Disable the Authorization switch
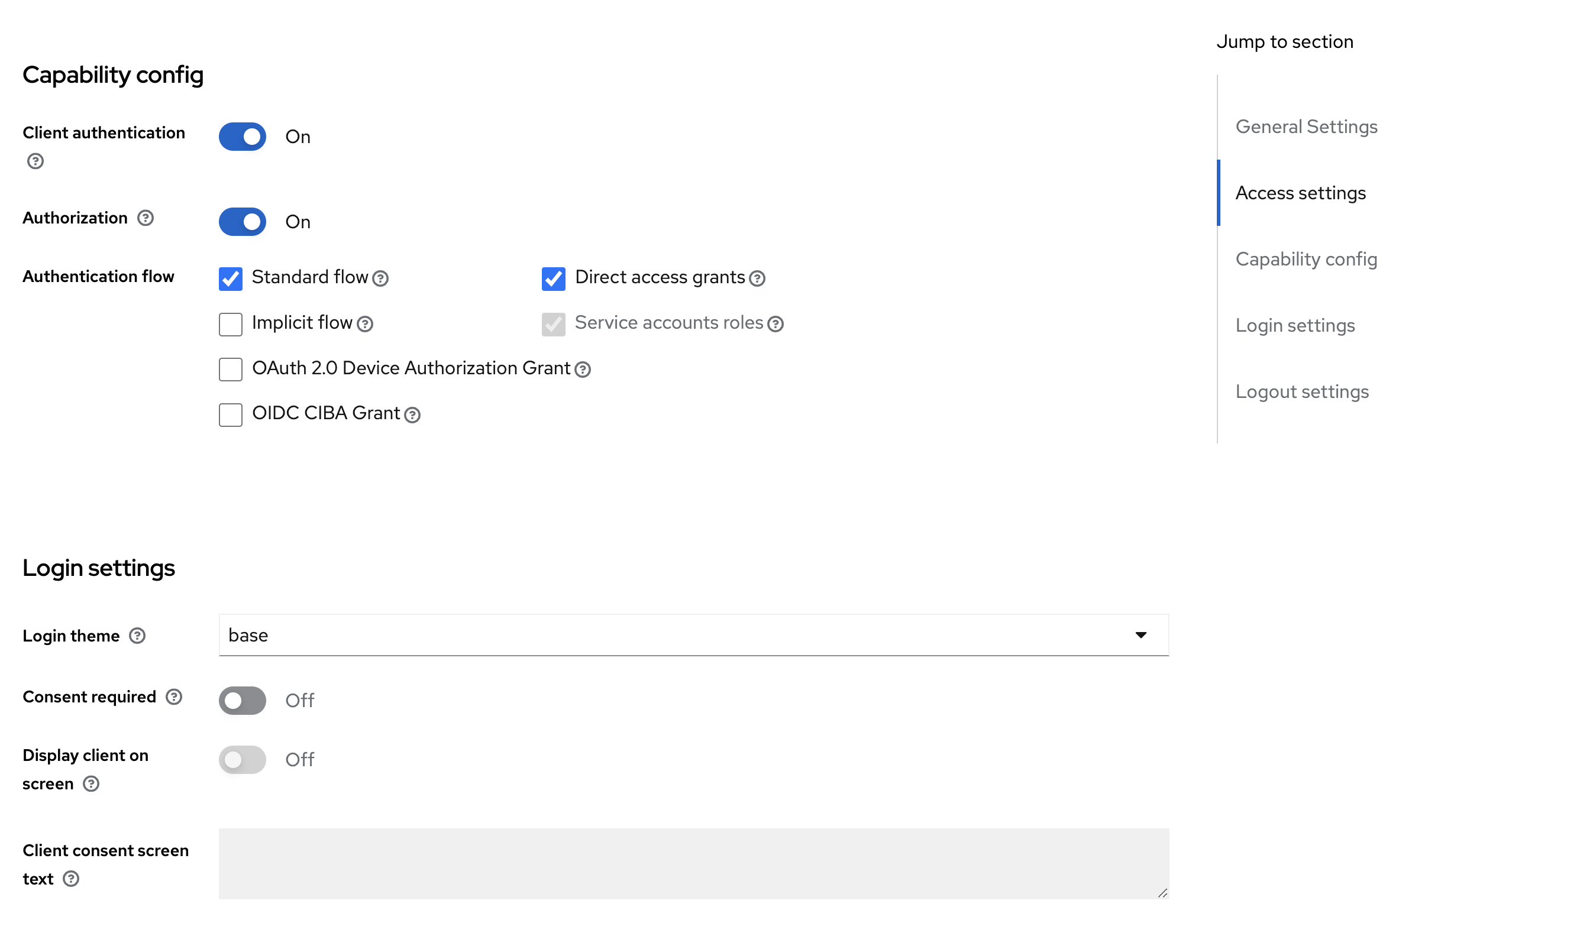1596x933 pixels. pyautogui.click(x=243, y=222)
